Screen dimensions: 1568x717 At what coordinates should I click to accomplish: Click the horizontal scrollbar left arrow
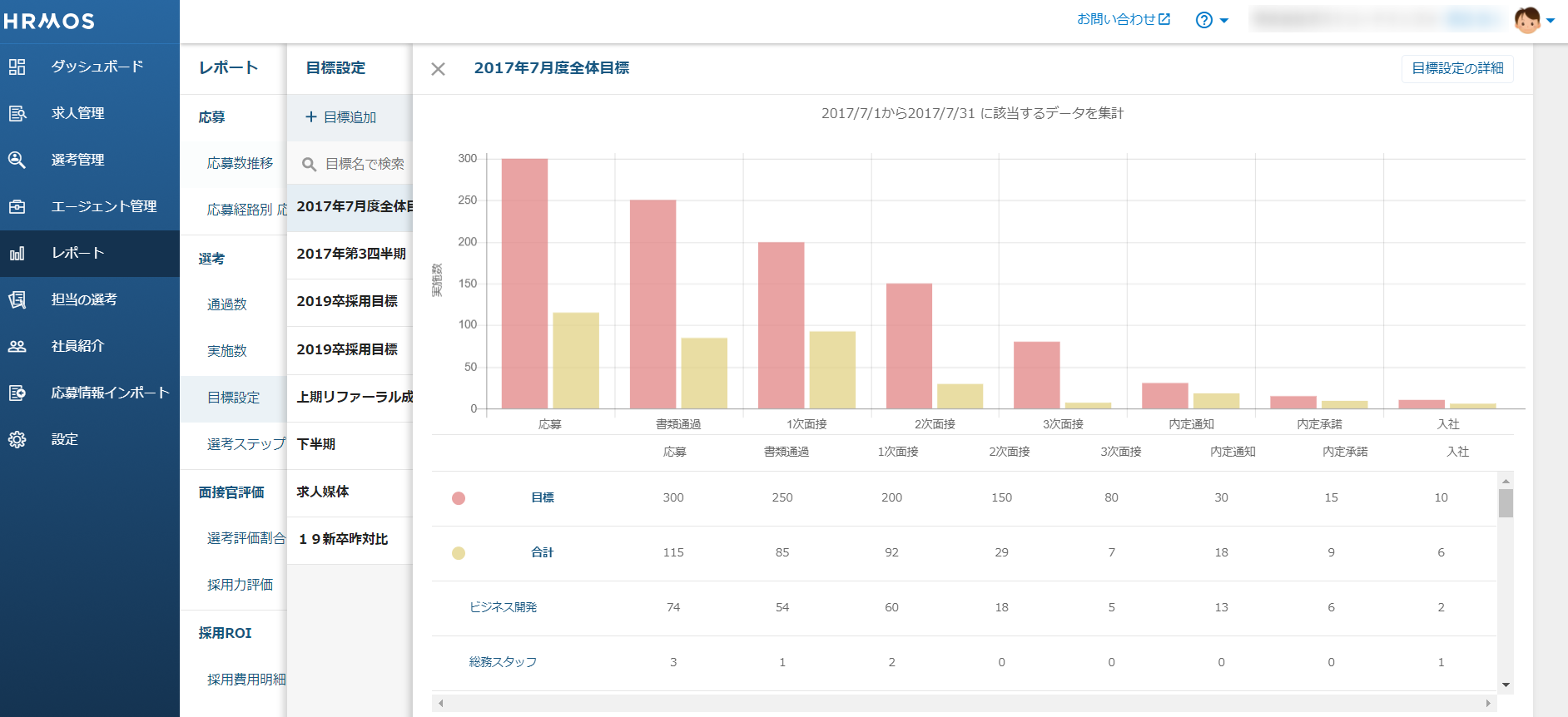441,704
